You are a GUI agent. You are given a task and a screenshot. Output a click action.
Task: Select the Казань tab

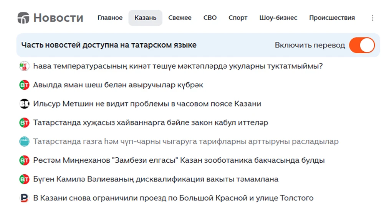click(x=145, y=18)
